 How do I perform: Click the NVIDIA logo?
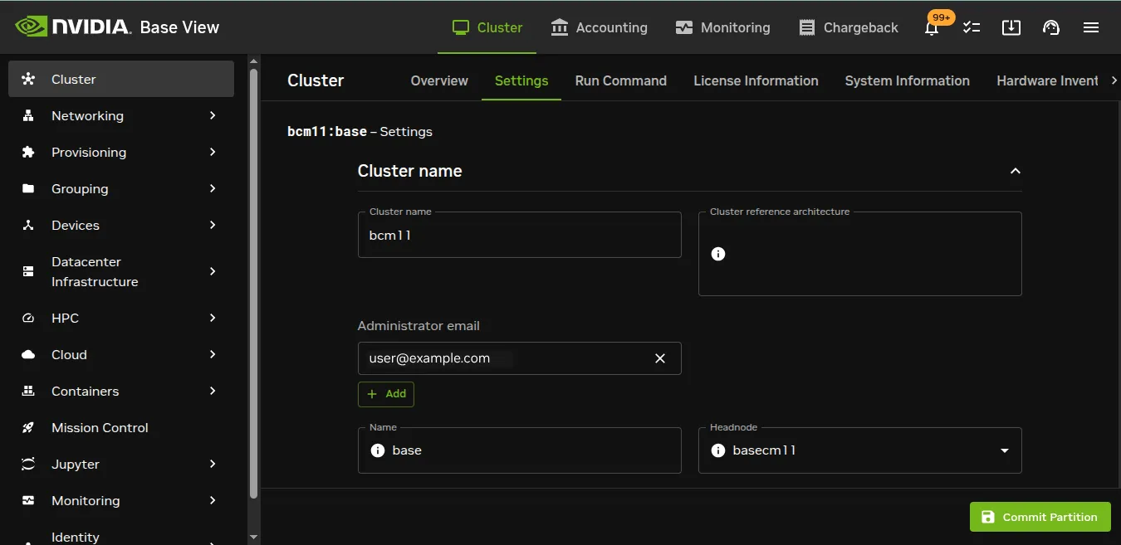tap(73, 27)
